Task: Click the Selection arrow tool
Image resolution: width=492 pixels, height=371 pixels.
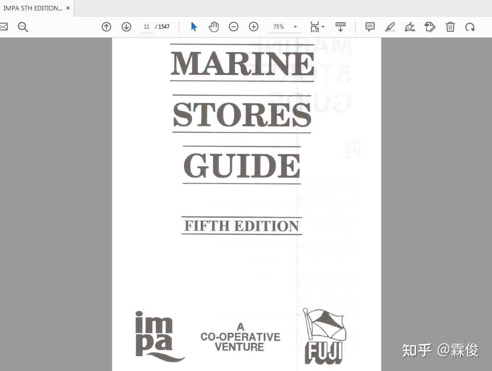Action: click(193, 27)
